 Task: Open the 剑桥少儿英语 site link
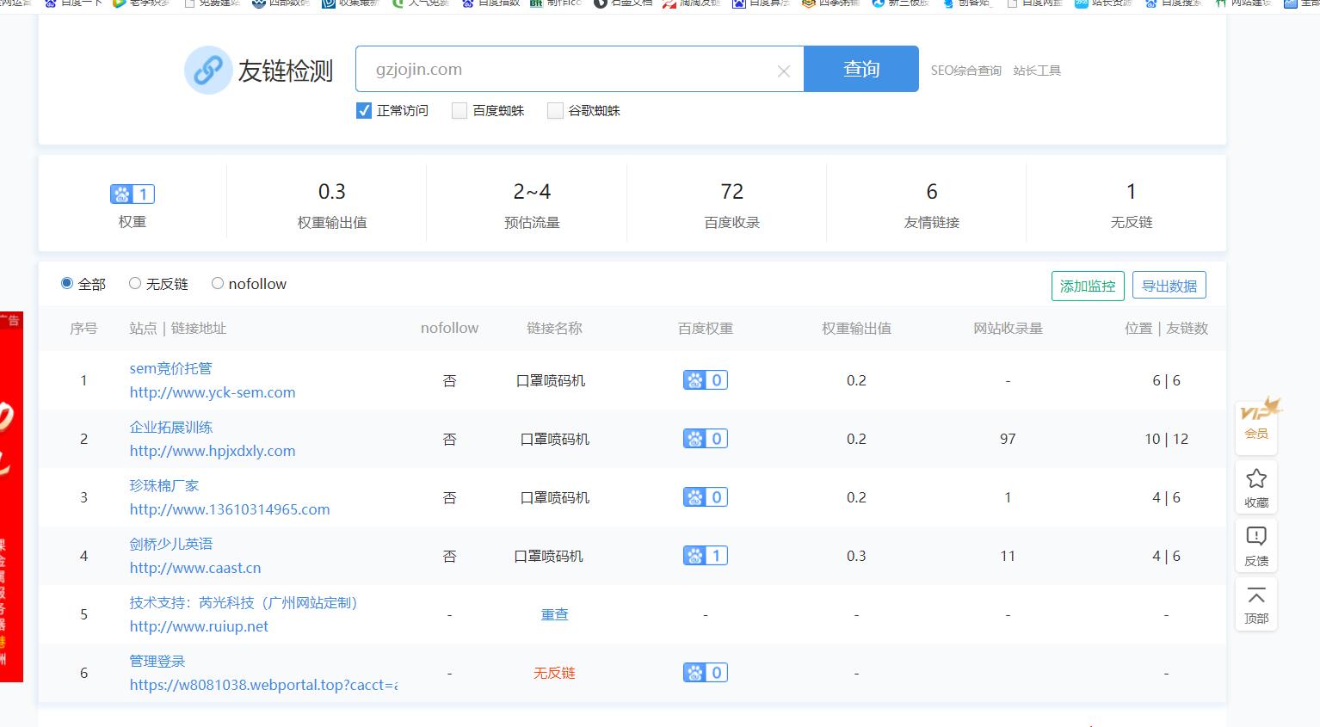click(x=171, y=544)
